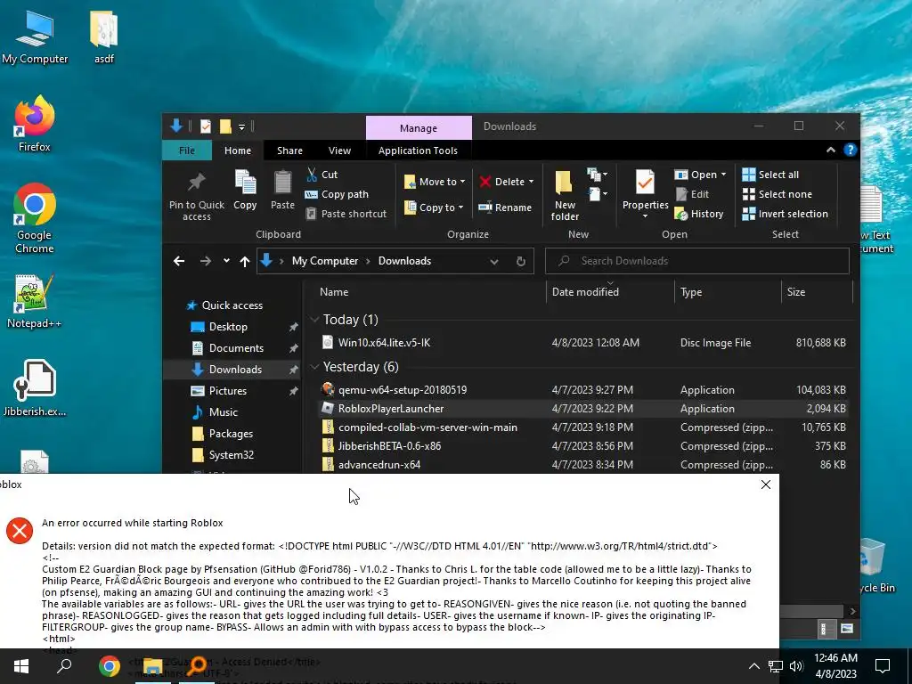Click in Search Downloads field

[x=697, y=261]
